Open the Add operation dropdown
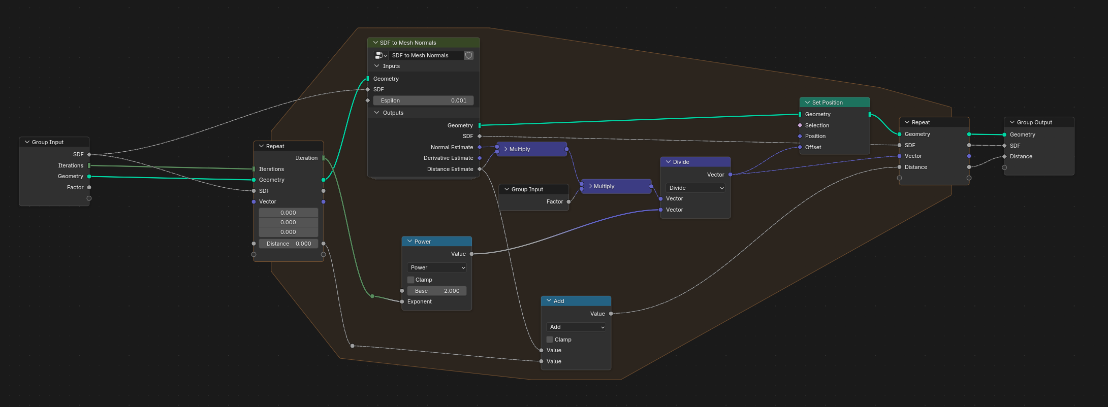 [576, 327]
